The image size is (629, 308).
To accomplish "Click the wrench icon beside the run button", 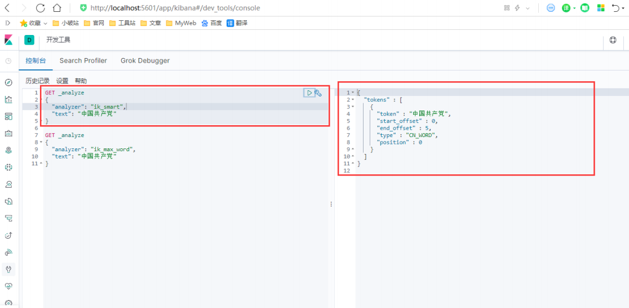I will click(318, 93).
